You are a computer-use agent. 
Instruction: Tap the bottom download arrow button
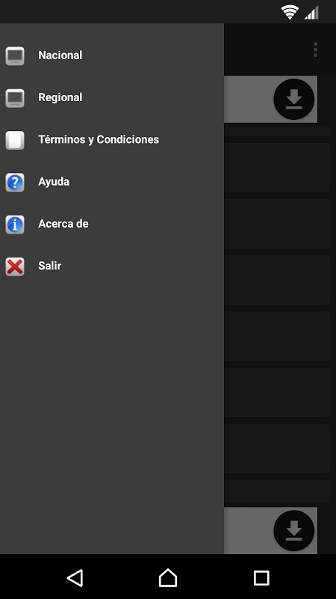(x=293, y=531)
